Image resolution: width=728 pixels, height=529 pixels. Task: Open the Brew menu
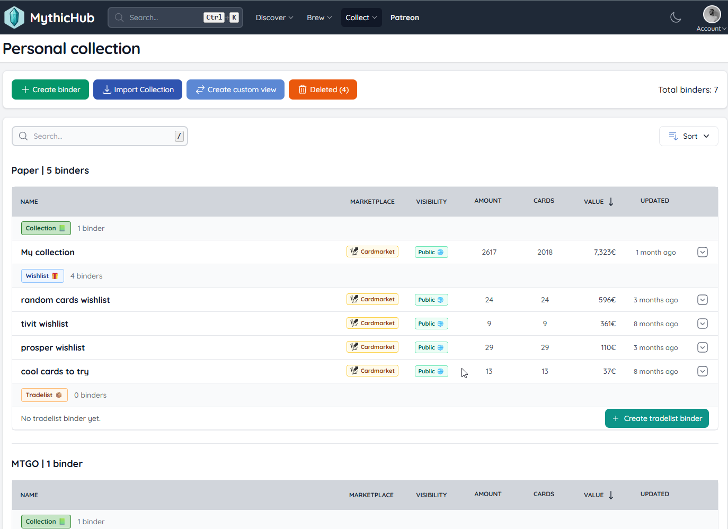[x=319, y=17]
